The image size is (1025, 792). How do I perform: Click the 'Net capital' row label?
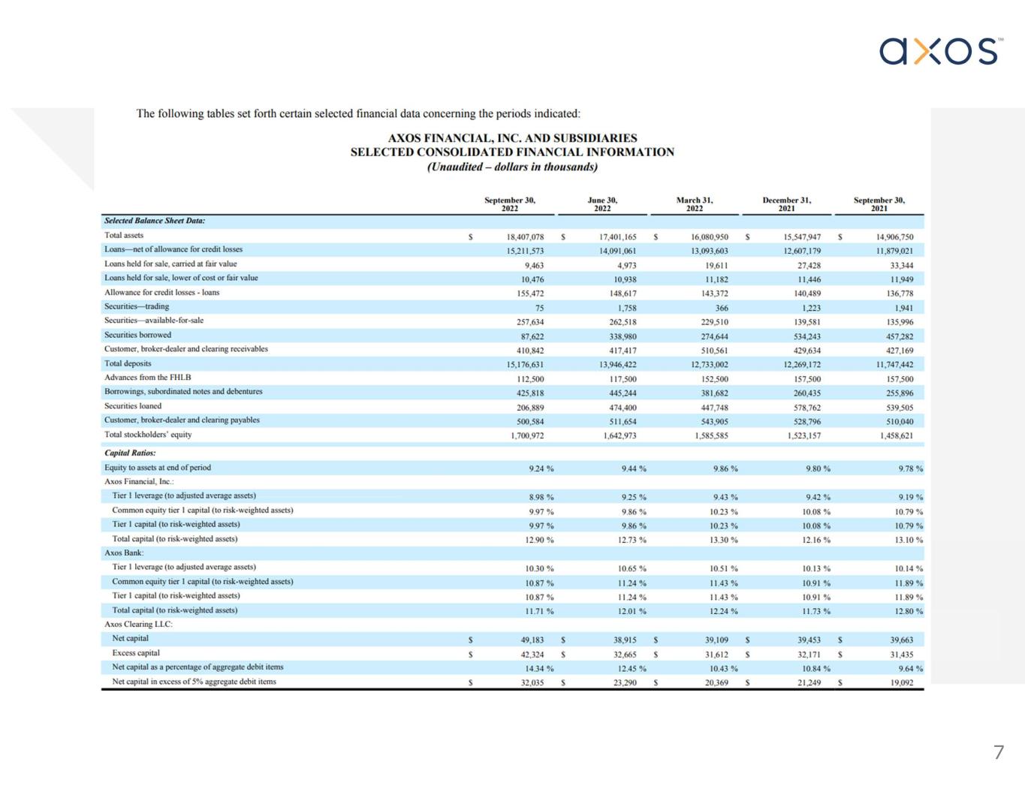pyautogui.click(x=131, y=638)
